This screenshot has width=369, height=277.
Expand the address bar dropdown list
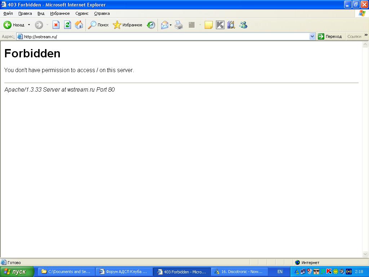click(312, 36)
